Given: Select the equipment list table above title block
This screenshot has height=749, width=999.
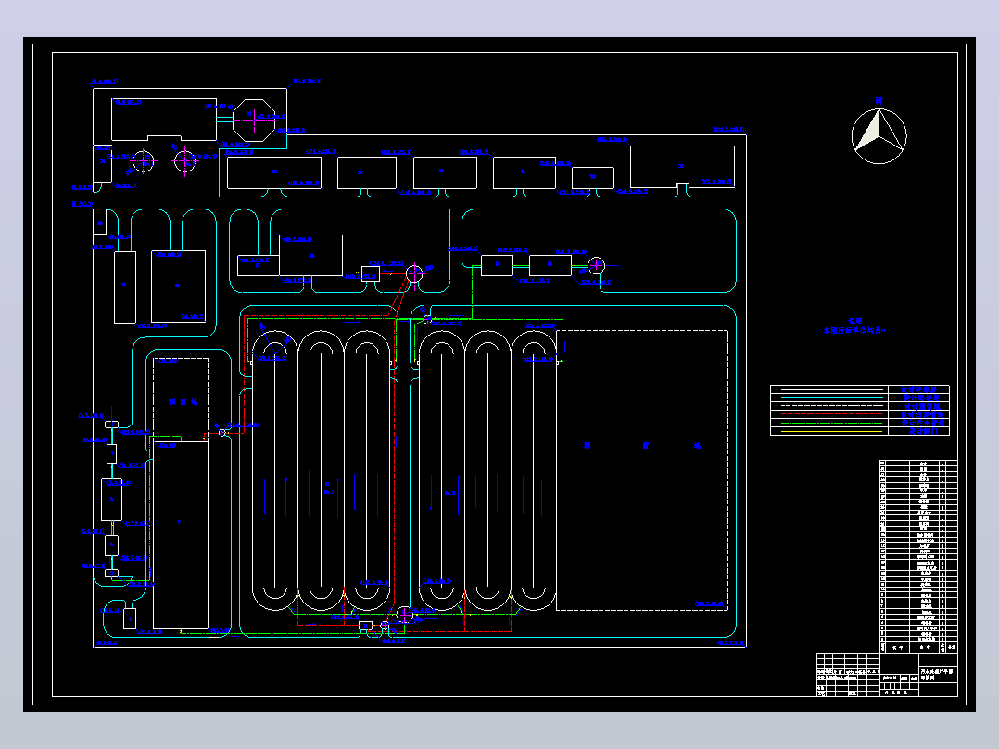Looking at the screenshot, I should (918, 555).
